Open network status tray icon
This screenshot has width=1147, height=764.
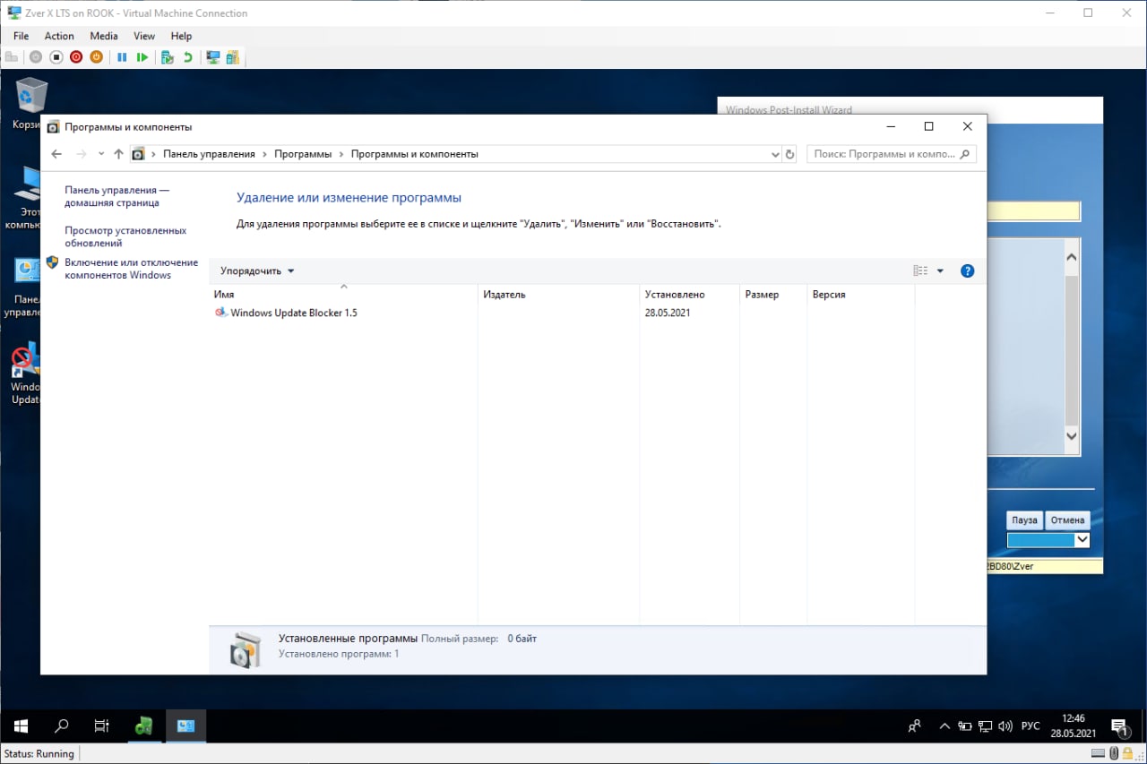(x=985, y=726)
